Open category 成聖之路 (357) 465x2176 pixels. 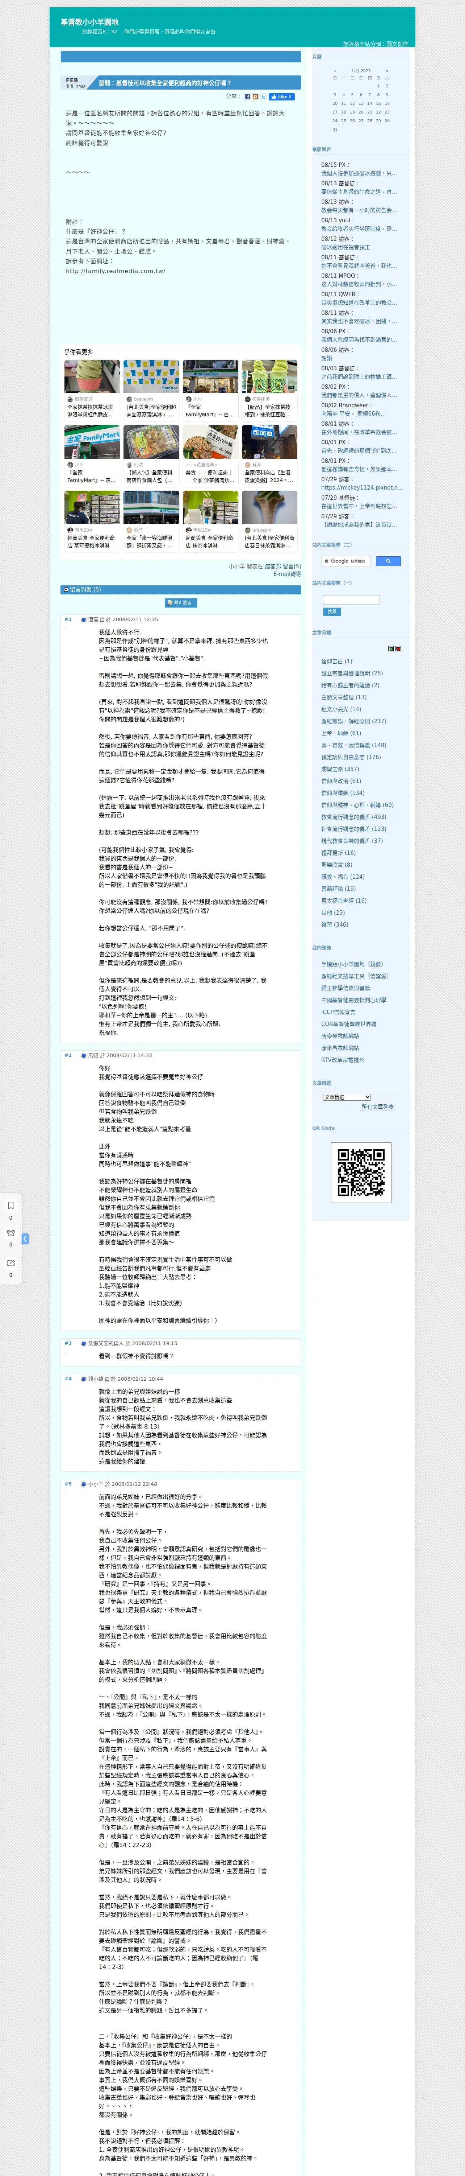(x=340, y=769)
